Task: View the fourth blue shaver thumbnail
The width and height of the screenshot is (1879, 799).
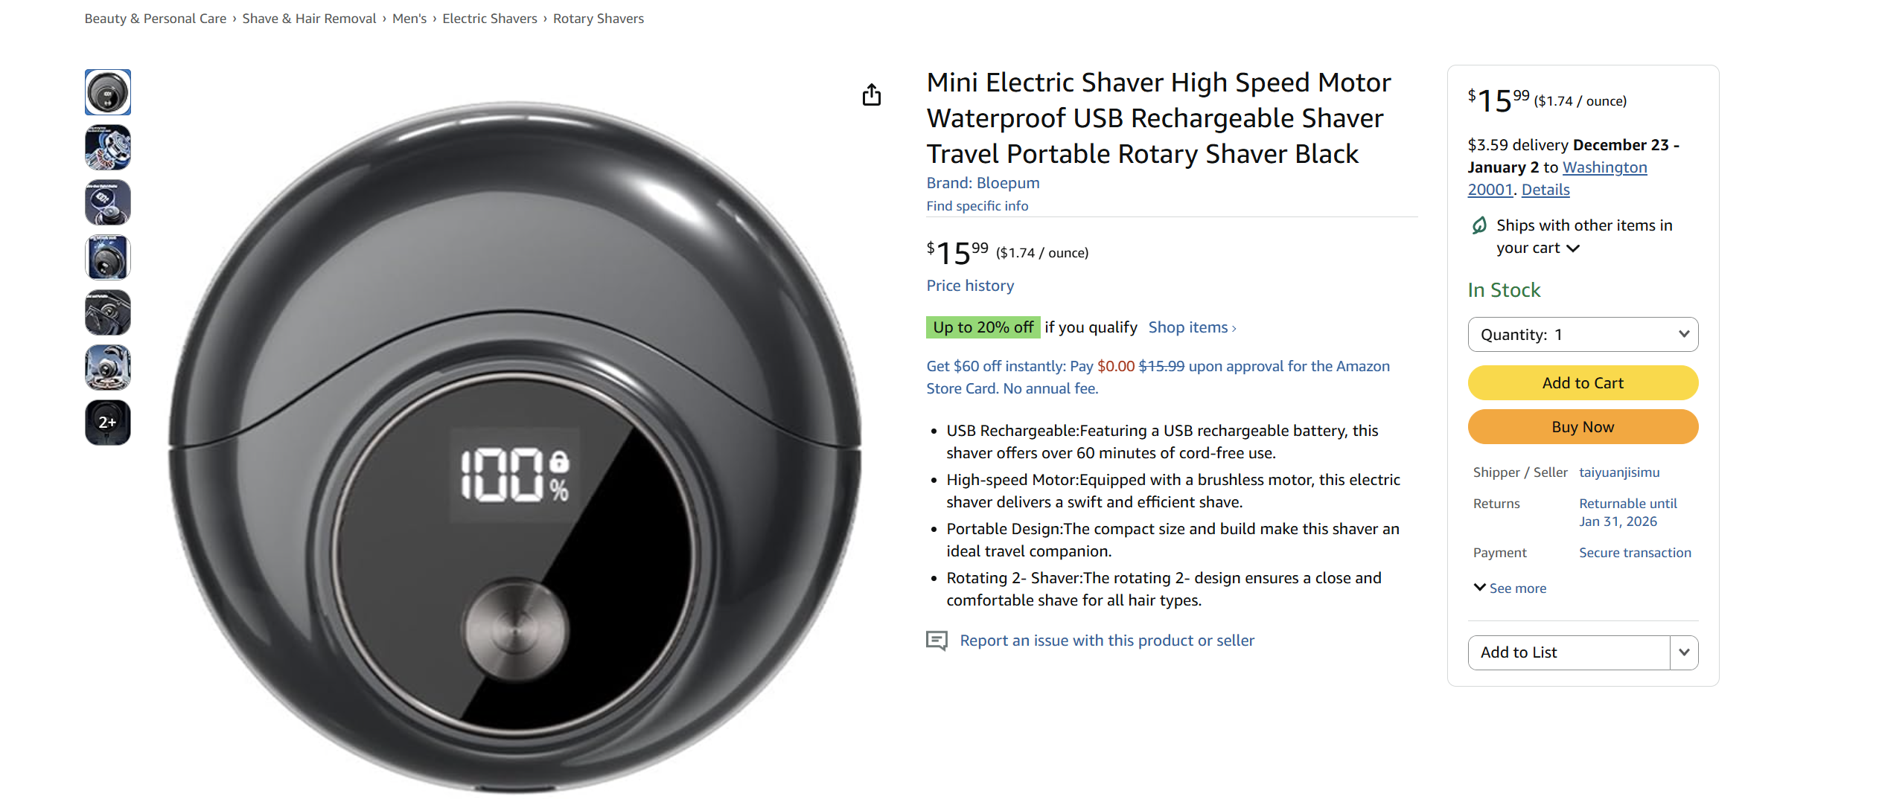Action: [107, 257]
